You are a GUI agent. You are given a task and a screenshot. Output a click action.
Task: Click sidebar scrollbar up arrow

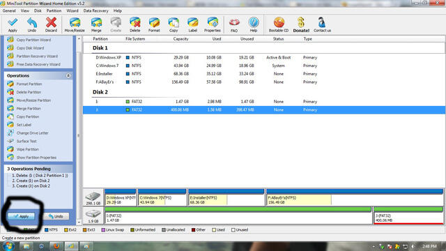tap(79, 39)
